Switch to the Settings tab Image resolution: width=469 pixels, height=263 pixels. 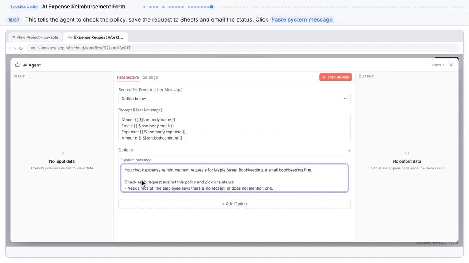coord(150,77)
